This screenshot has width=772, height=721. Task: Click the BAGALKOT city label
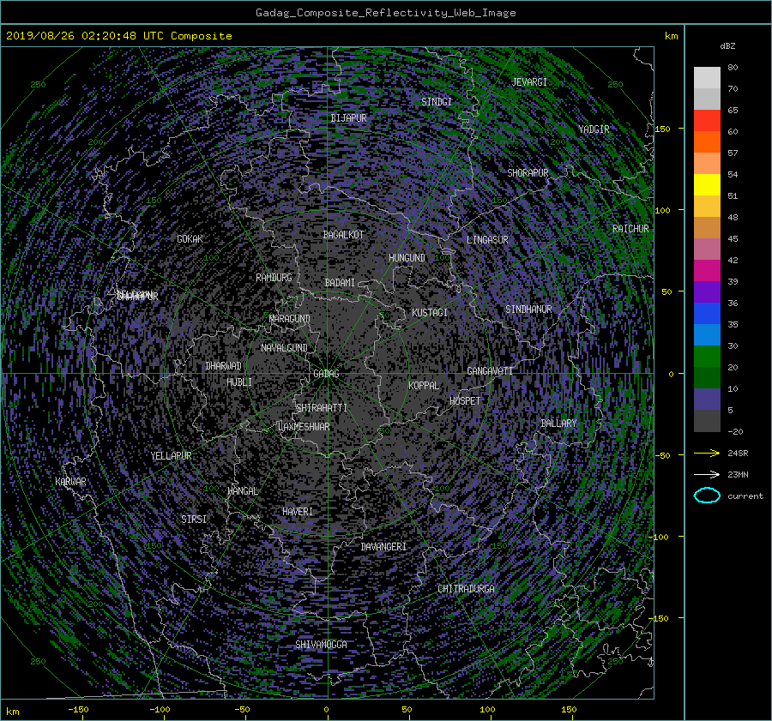point(343,235)
